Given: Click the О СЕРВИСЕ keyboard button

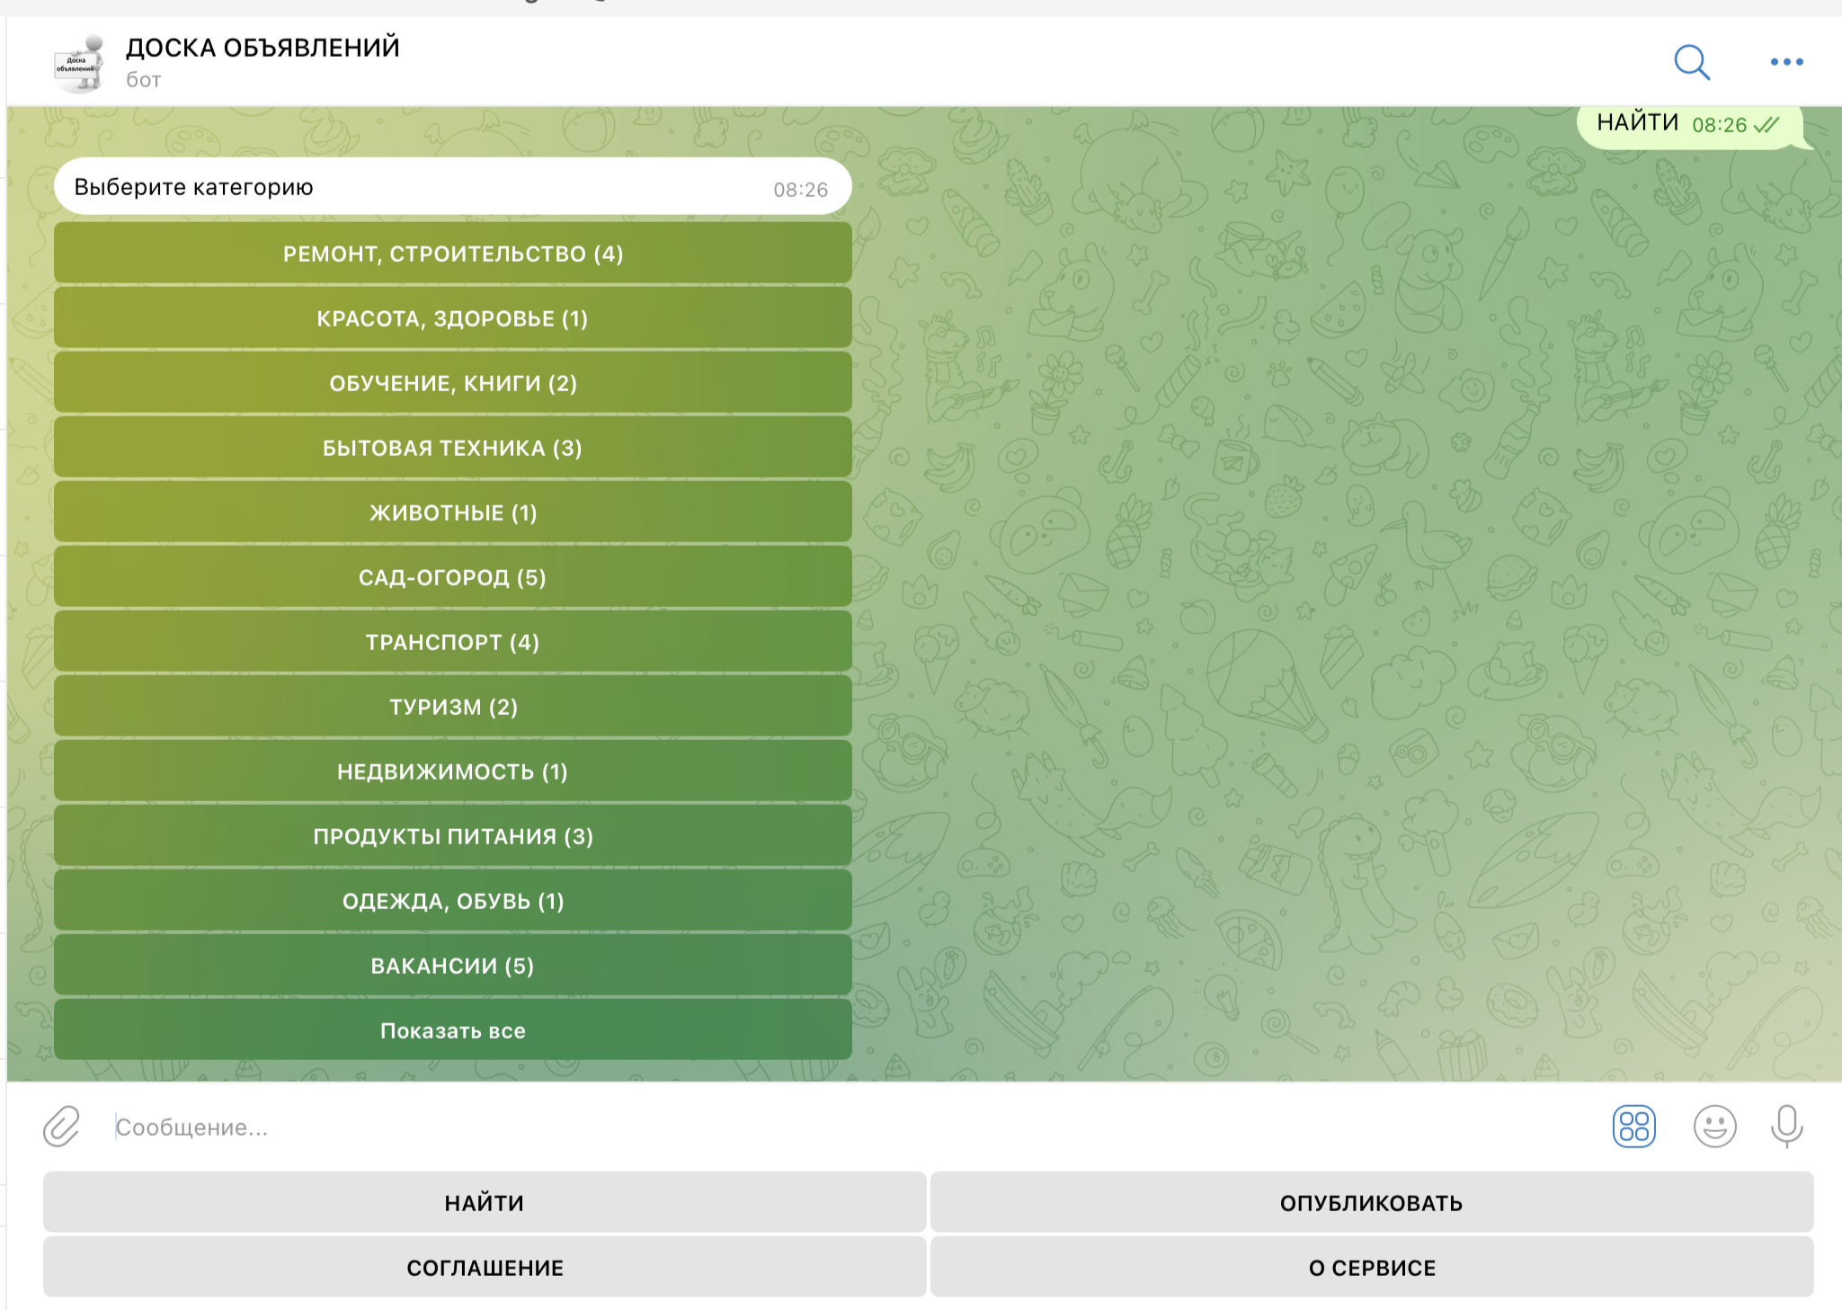Looking at the screenshot, I should click(x=1372, y=1267).
